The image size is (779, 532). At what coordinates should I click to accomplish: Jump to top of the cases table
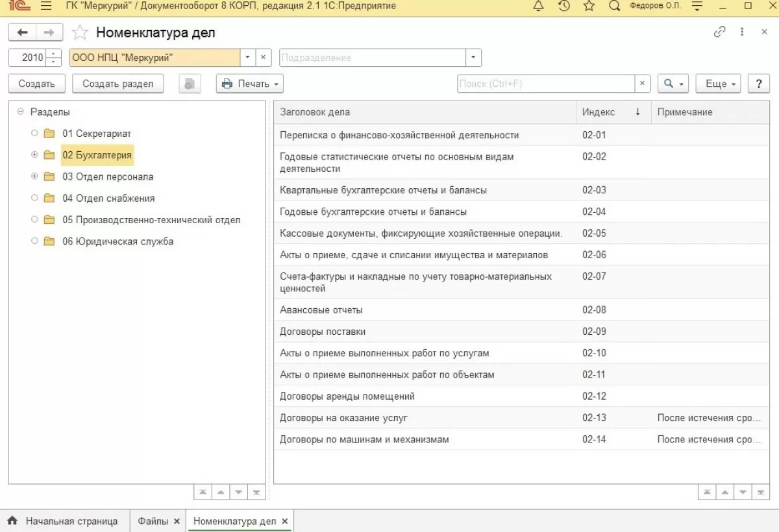click(x=708, y=492)
